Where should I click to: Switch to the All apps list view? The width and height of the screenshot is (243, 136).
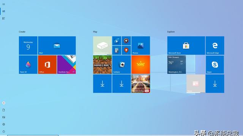click(x=4, y=19)
